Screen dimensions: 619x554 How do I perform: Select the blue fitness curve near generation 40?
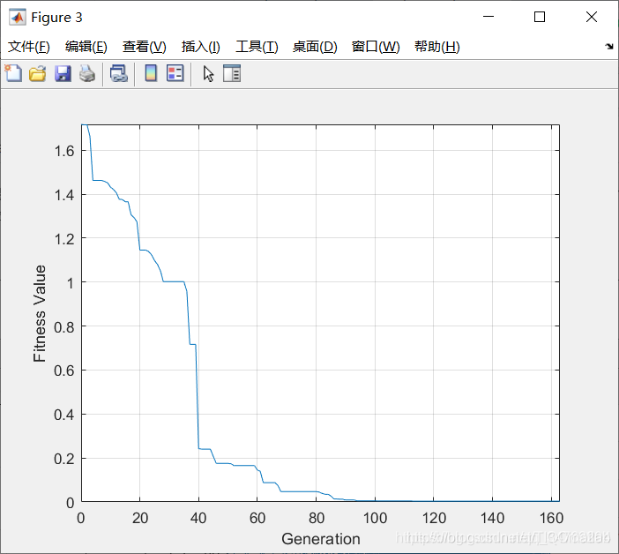[197, 395]
